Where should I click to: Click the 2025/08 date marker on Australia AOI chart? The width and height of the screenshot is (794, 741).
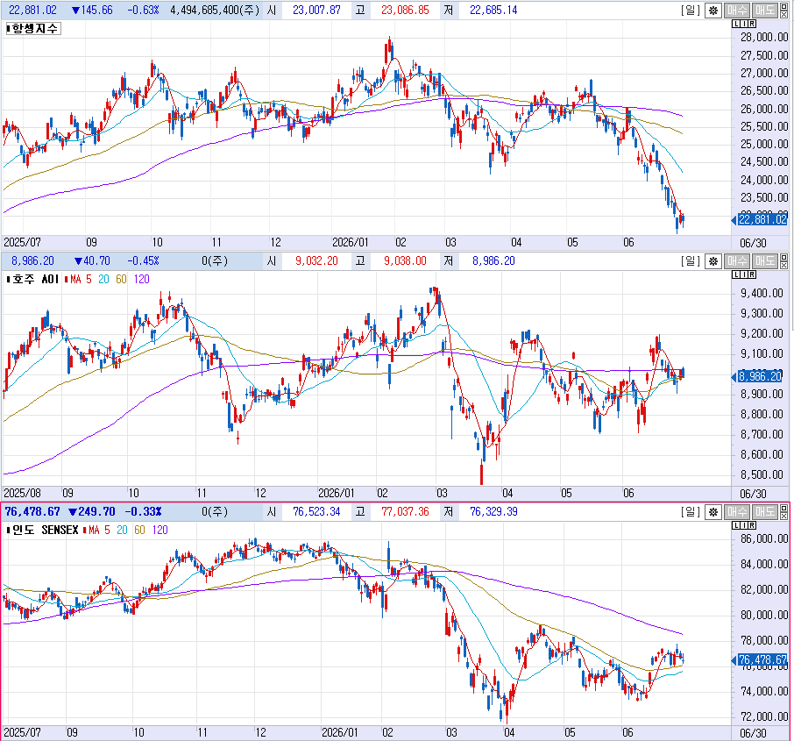point(22,493)
